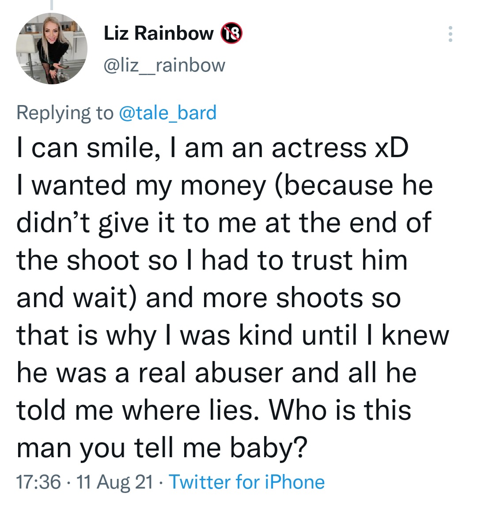Click the "I can smile" opening text
Screen dimensions: 477x508
84,148
